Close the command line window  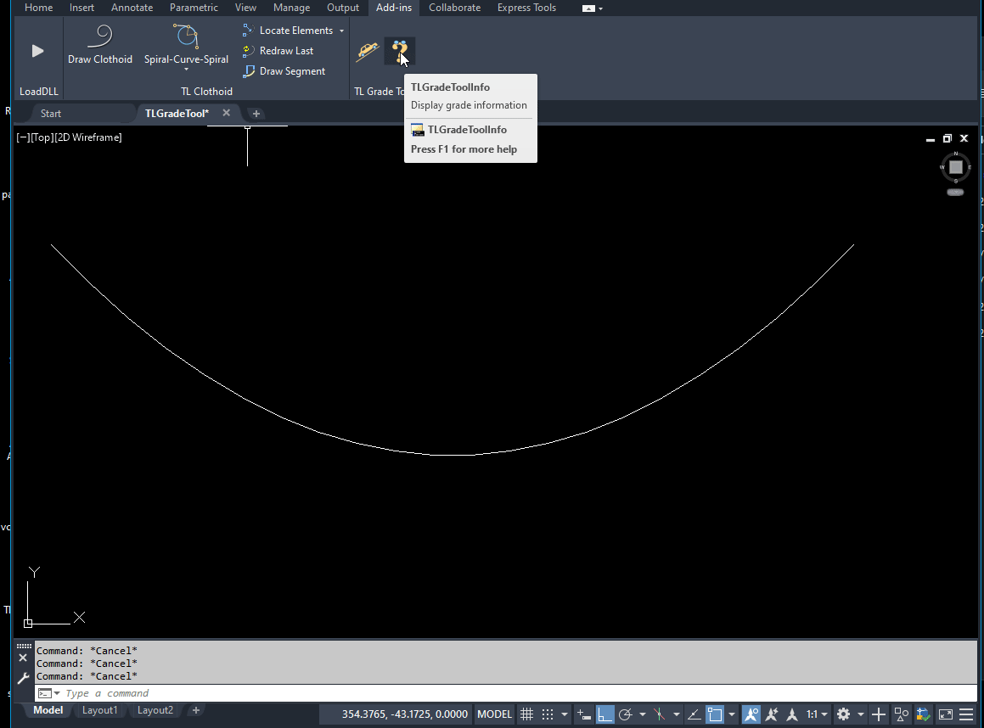(x=23, y=658)
